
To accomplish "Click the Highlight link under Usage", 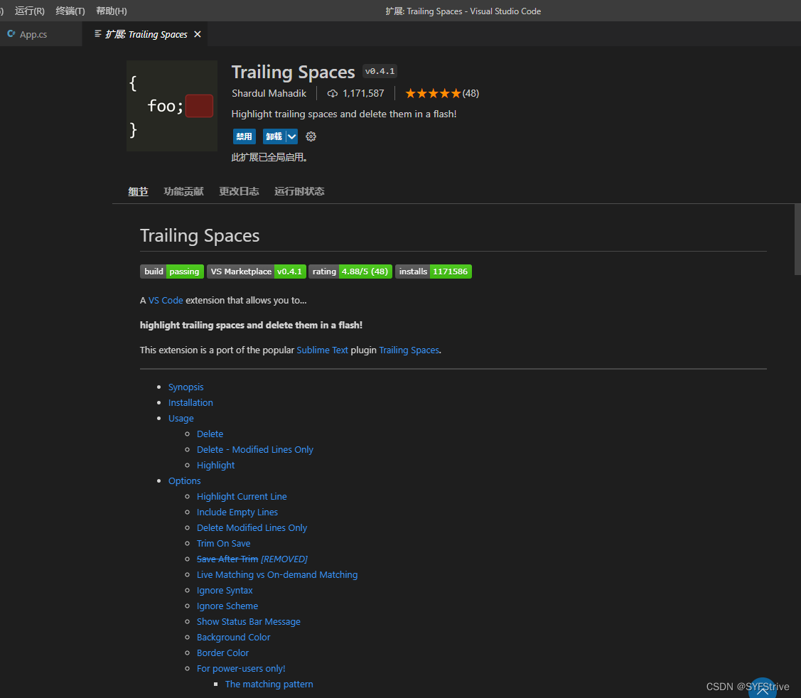I will coord(215,466).
